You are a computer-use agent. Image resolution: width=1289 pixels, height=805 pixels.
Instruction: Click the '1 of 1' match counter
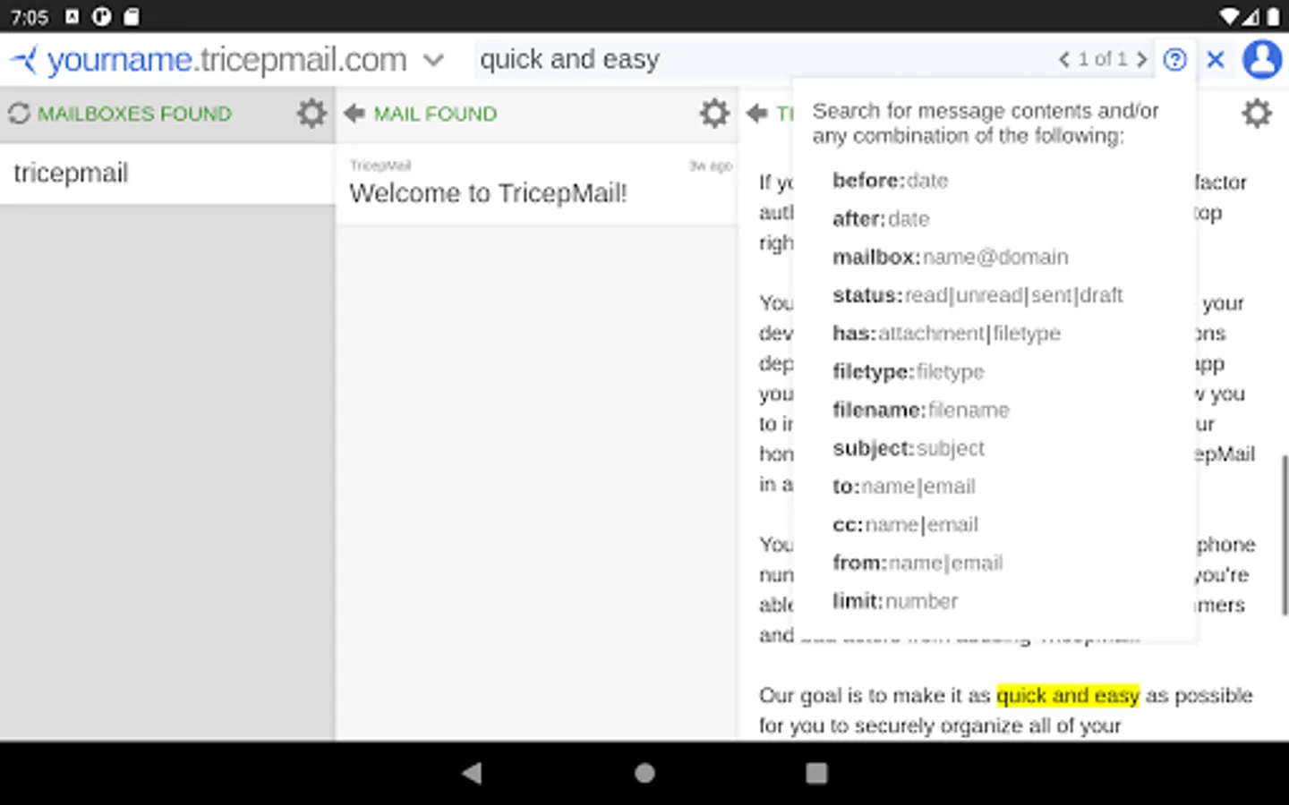[x=1103, y=59]
